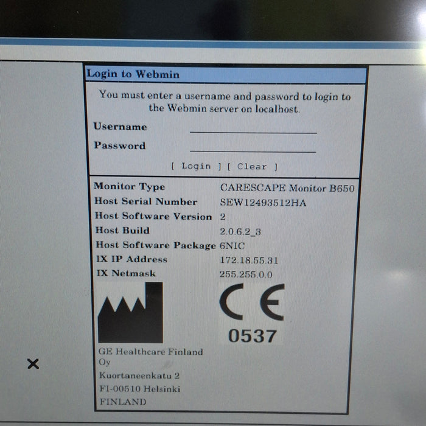Click the Username input field
Screen dimensions: 426x426
click(253, 128)
